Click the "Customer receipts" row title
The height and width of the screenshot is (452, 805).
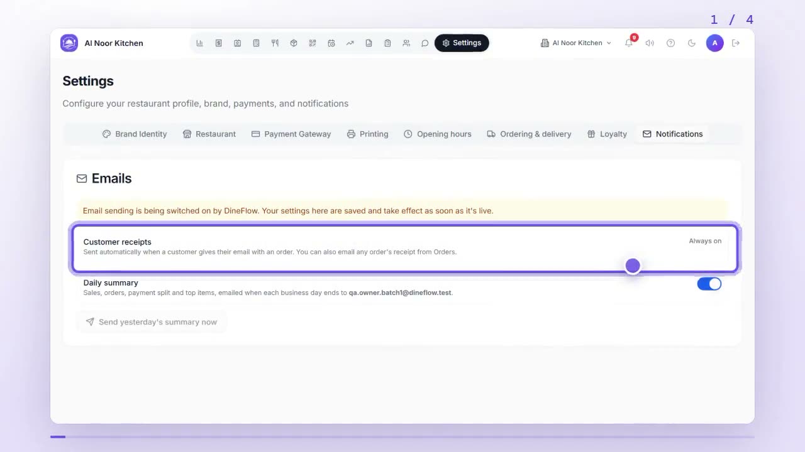pyautogui.click(x=118, y=242)
